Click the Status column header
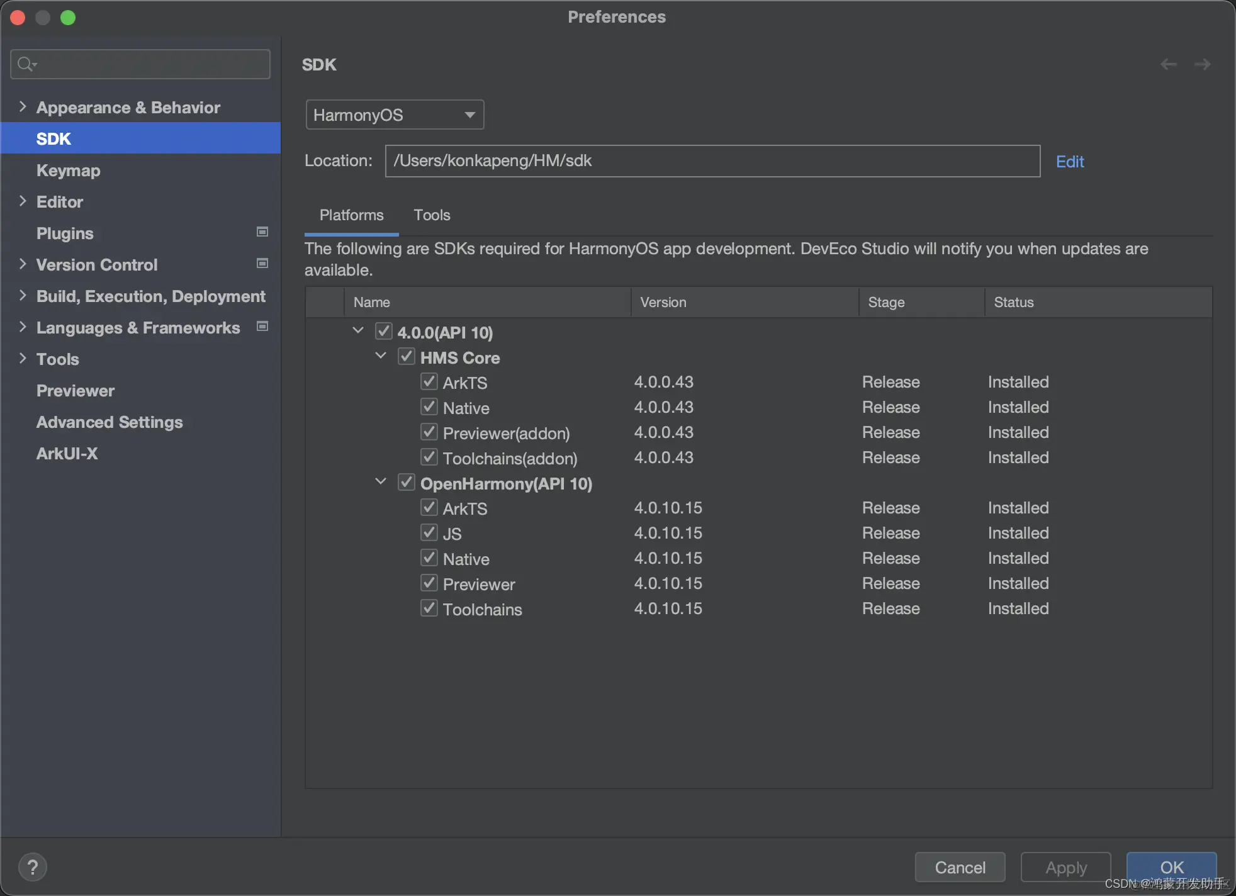 (x=1098, y=303)
